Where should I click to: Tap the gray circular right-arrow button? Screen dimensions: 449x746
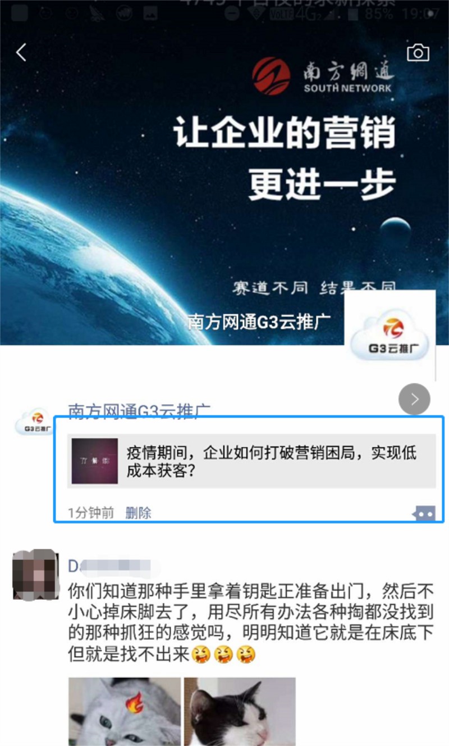(x=414, y=399)
